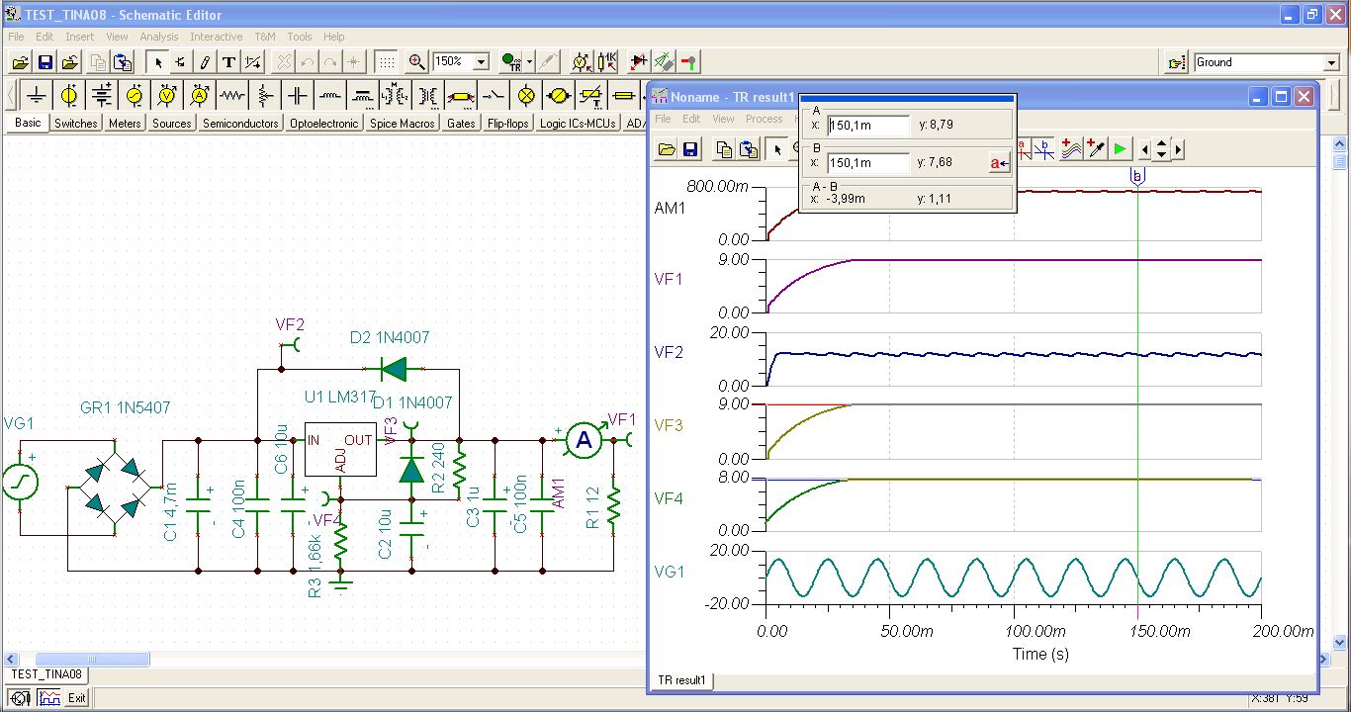
Task: Place an inductor component
Action: (330, 96)
